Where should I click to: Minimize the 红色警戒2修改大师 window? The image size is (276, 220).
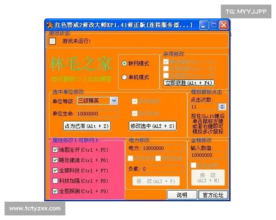point(204,25)
